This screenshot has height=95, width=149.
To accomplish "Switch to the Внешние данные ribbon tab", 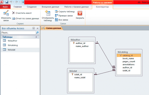I will pyautogui.click(x=50, y=7).
